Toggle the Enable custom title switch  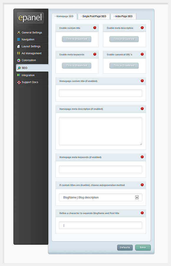pyautogui.click(x=77, y=39)
